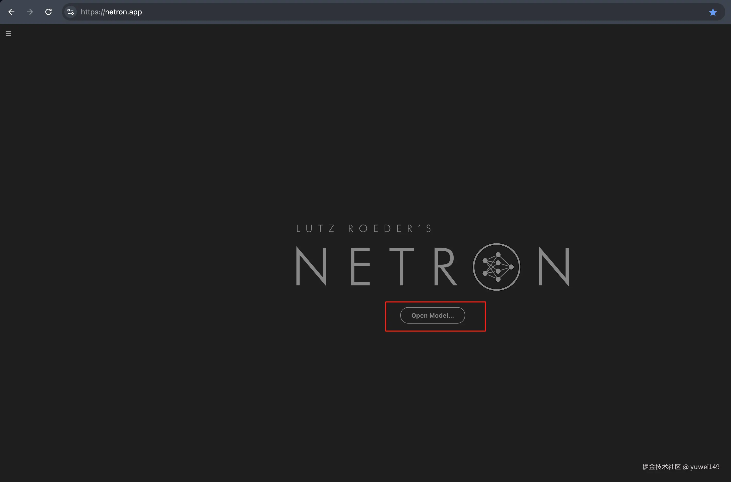Image resolution: width=731 pixels, height=482 pixels.
Task: Click the letter R in NETRON
Action: [445, 266]
